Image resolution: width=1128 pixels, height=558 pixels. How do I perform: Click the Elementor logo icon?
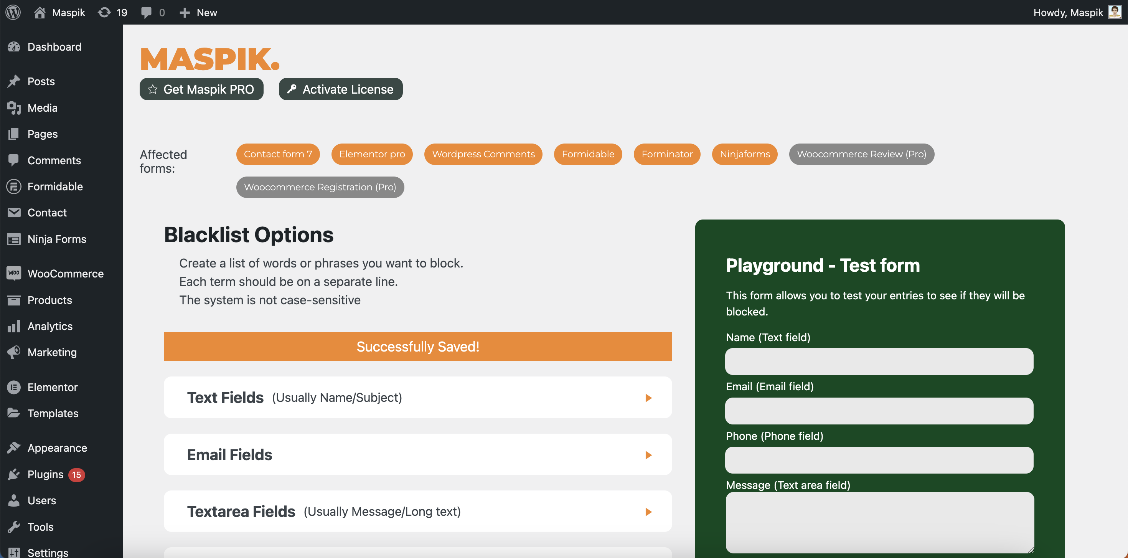pos(14,387)
